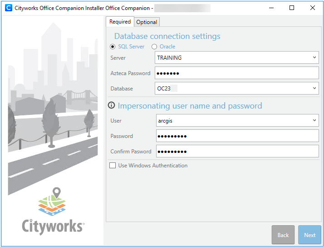Close the installer window
This screenshot has width=324, height=247.
[312, 8]
